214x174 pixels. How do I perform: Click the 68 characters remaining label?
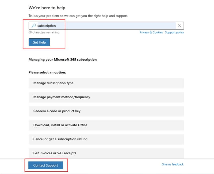point(44,32)
